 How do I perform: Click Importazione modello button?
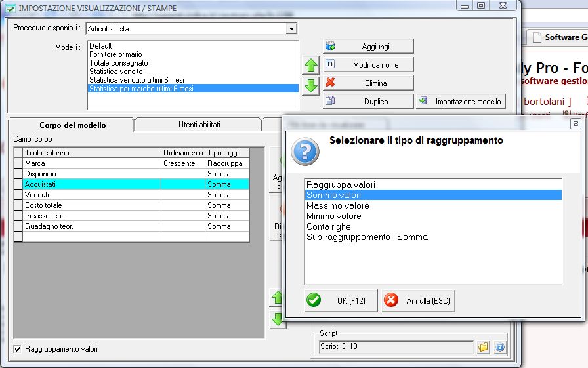click(x=461, y=101)
